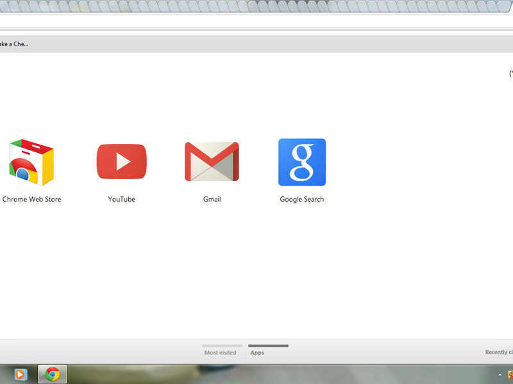Open Gmail from the new tab page
The height and width of the screenshot is (384, 513).
(x=212, y=161)
